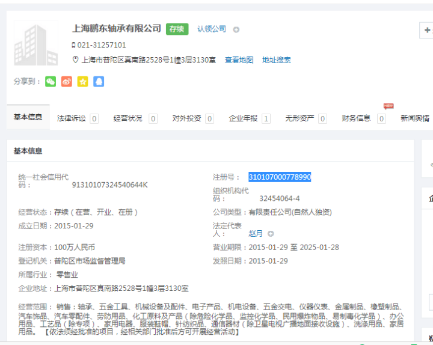Select the 对外投资 tab
Screen dimensions: 433x345
click(186, 118)
